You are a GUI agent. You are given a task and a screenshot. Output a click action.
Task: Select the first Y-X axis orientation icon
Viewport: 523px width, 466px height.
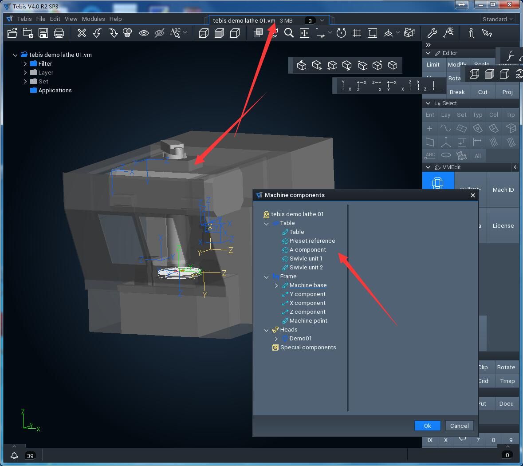tap(346, 86)
